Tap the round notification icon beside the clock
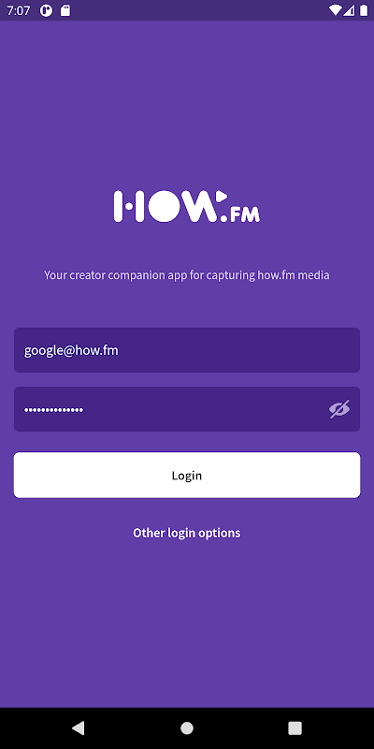The height and width of the screenshot is (749, 374). coord(46,10)
